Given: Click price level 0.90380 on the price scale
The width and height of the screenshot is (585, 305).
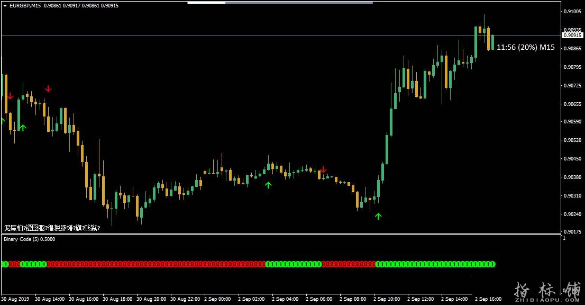Looking at the screenshot, I should click(x=573, y=177).
